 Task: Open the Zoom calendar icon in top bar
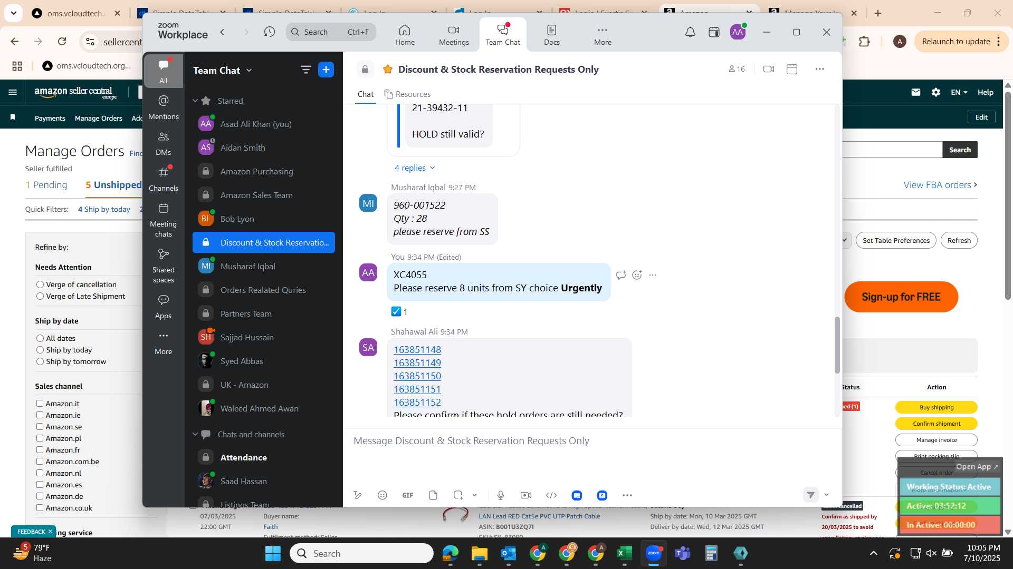coord(714,32)
